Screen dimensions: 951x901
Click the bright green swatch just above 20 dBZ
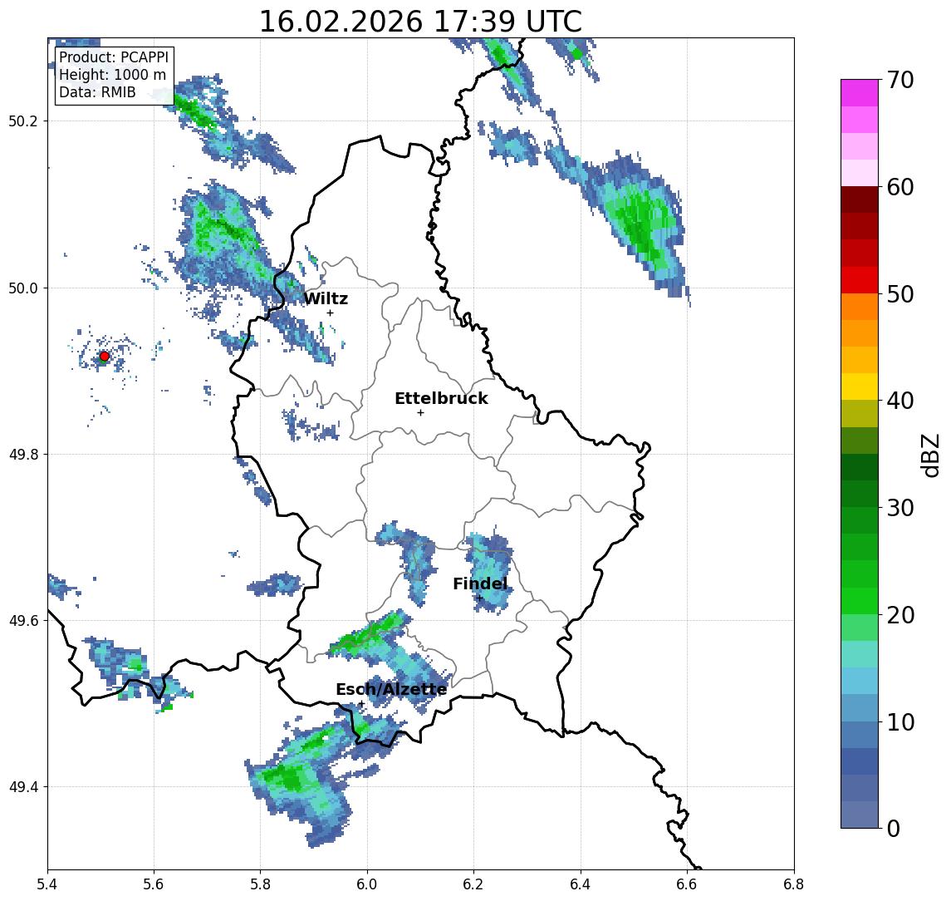pyautogui.click(x=860, y=600)
